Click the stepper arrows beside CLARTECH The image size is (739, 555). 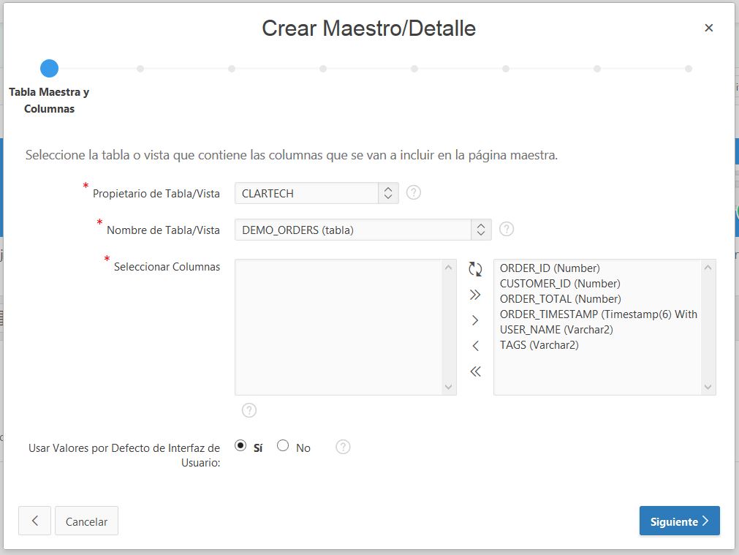[388, 192]
